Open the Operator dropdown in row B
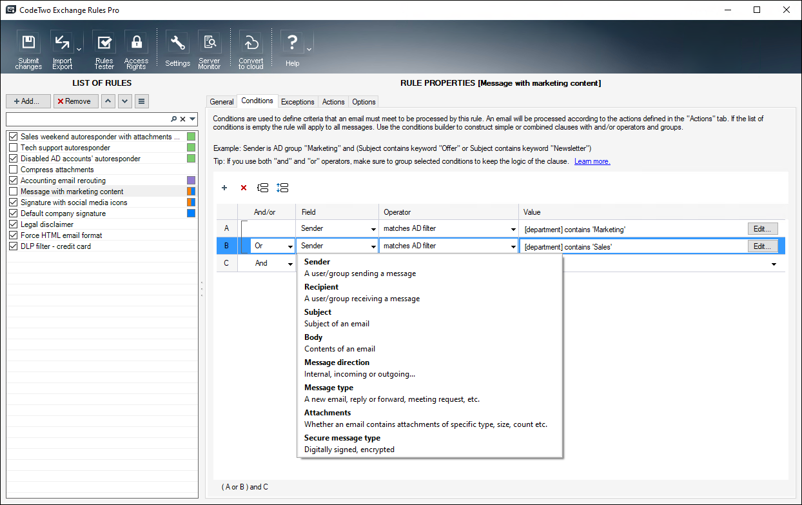This screenshot has height=505, width=802. tap(513, 246)
